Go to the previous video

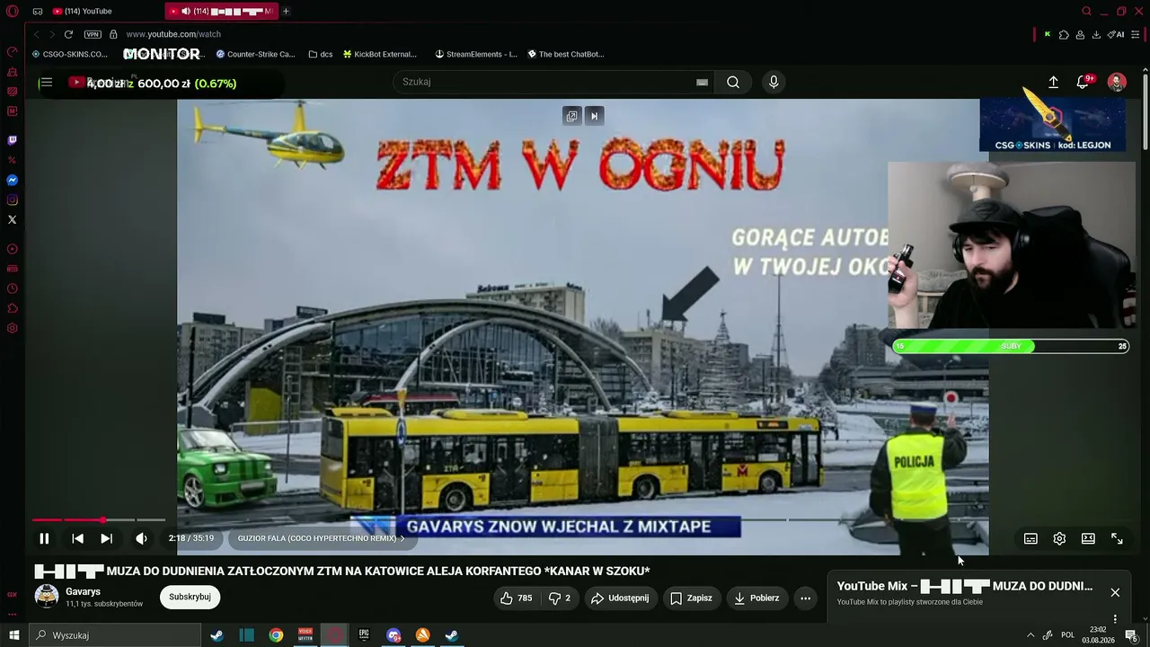pyautogui.click(x=78, y=538)
